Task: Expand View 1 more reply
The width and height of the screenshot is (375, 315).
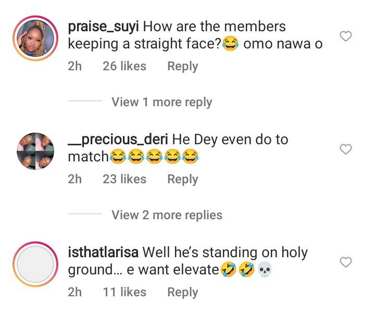Action: (161, 102)
